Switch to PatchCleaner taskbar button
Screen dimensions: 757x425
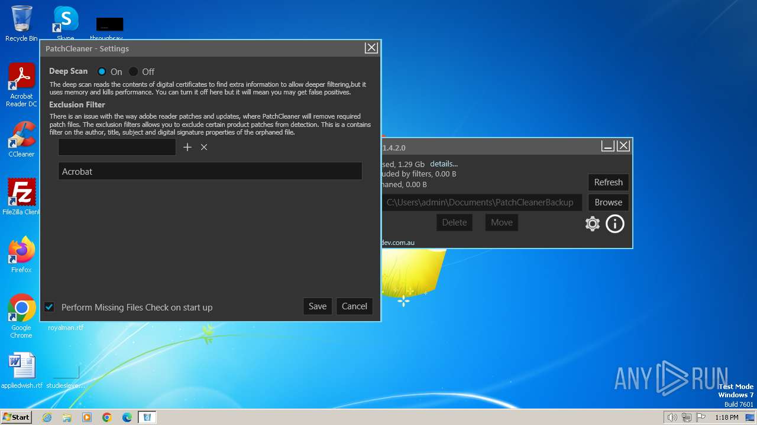tap(147, 417)
